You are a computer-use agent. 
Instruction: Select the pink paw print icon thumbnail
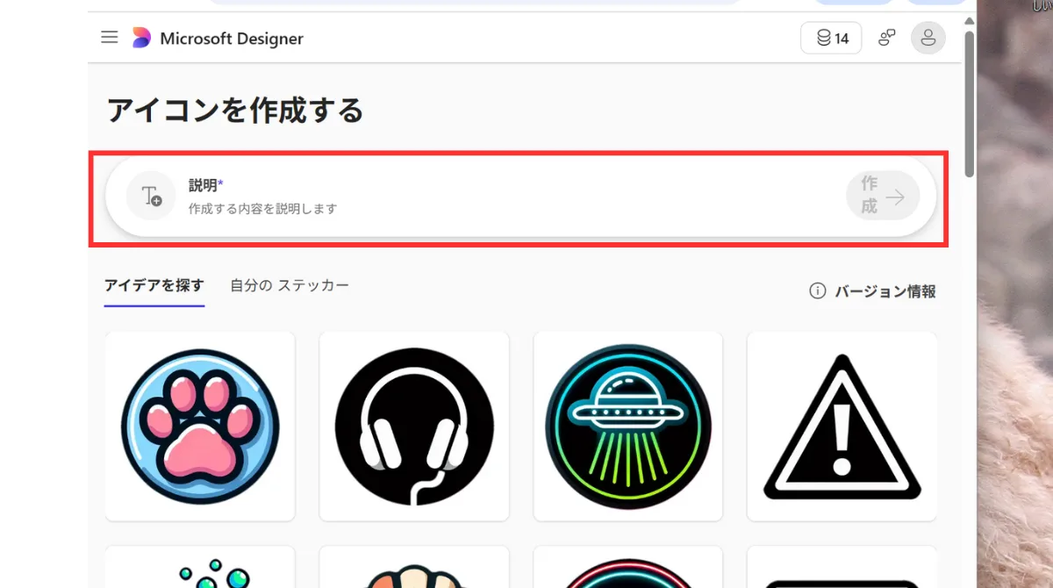[x=200, y=427]
